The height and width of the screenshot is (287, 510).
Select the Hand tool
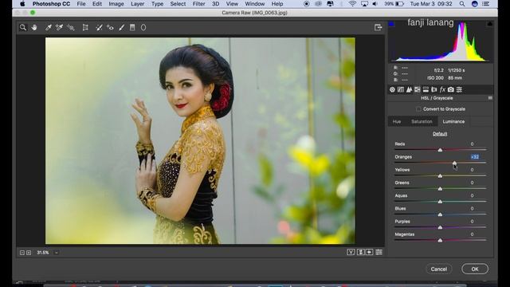coord(34,28)
